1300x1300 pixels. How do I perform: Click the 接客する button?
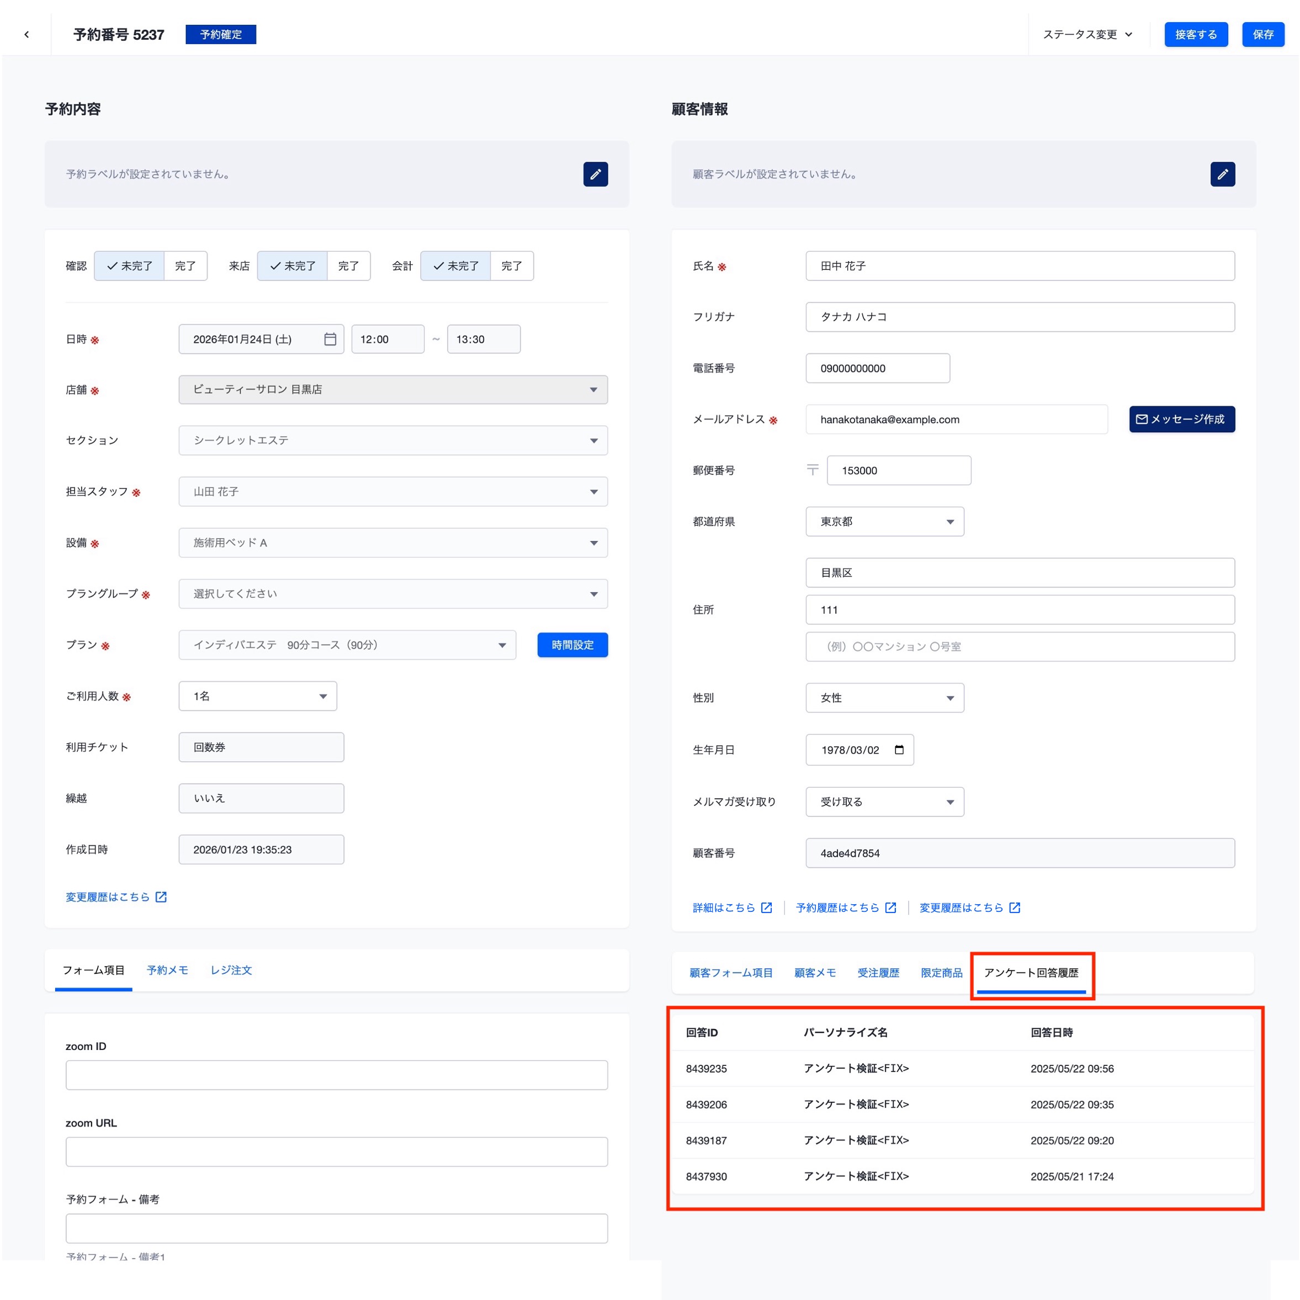click(x=1196, y=34)
